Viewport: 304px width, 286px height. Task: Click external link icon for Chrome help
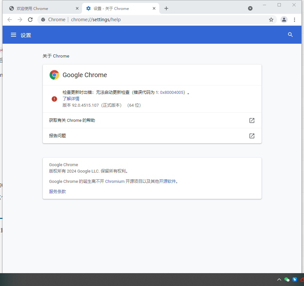coord(252,121)
